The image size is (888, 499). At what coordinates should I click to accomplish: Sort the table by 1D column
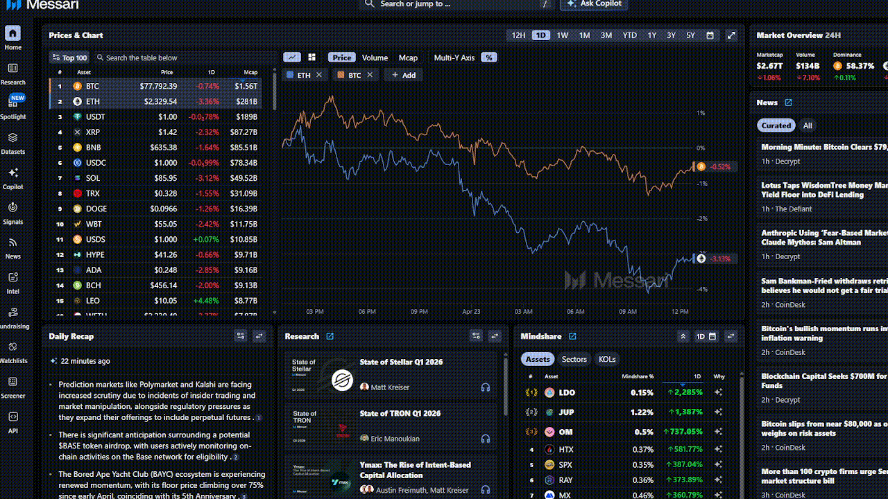[212, 72]
